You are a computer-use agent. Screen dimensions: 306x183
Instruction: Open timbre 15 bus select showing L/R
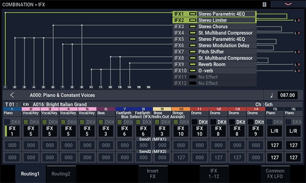(274, 131)
